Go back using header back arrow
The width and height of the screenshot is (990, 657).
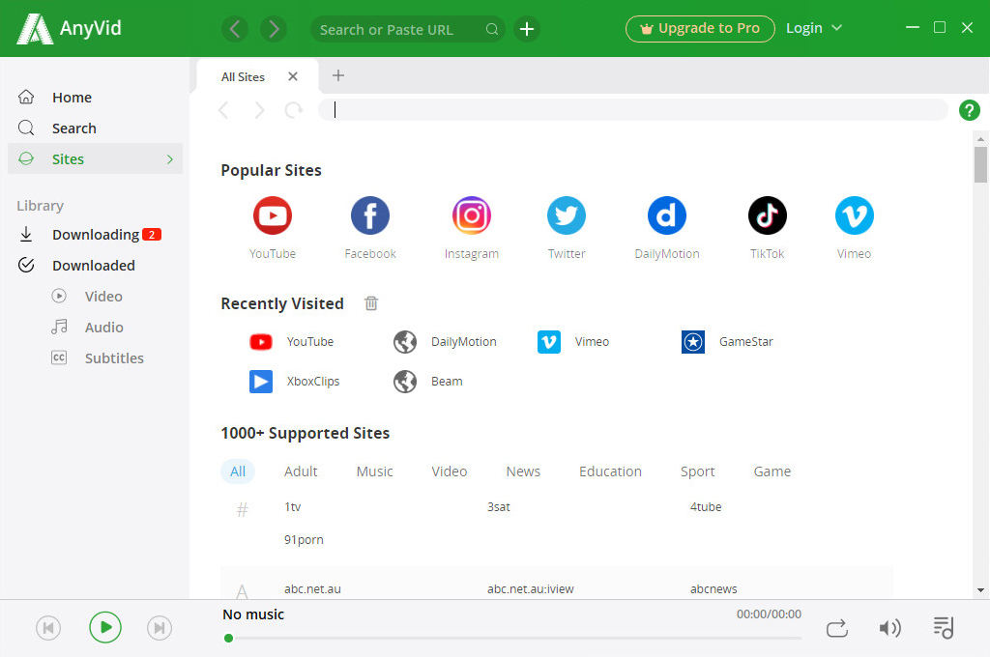(x=235, y=29)
